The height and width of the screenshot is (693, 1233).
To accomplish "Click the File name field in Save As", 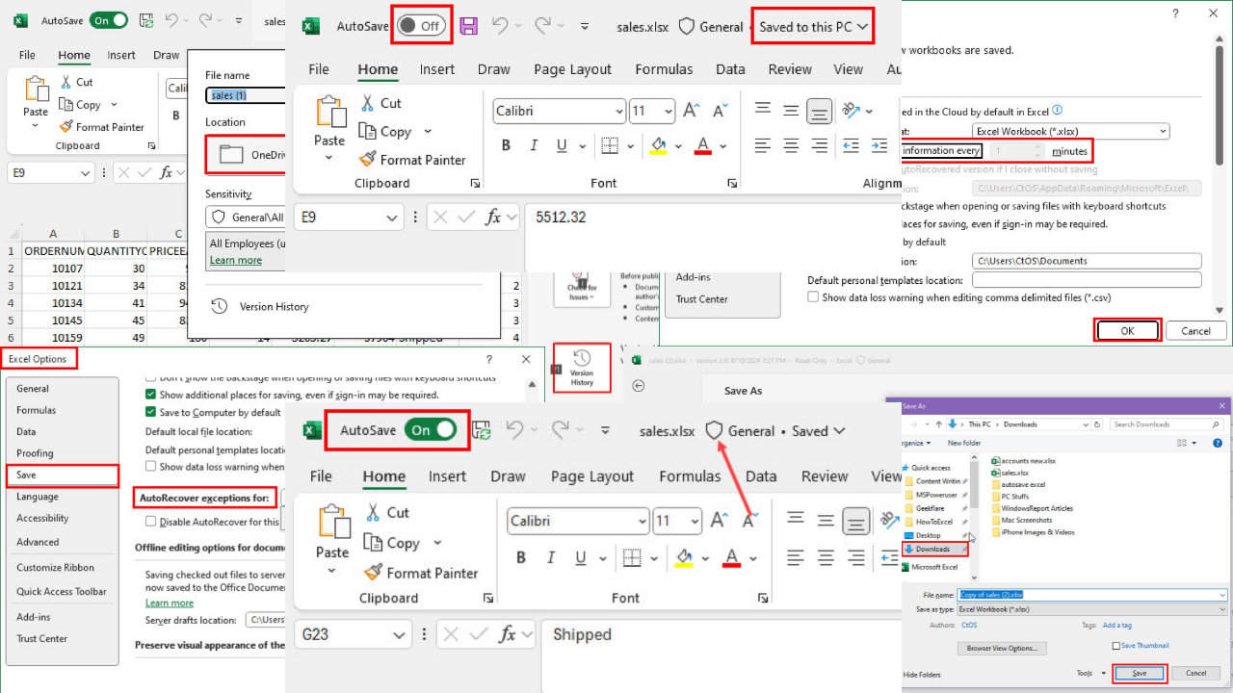I will 1092,595.
